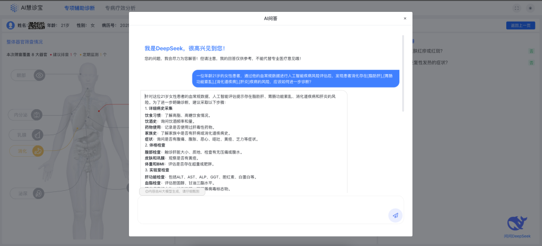The height and width of the screenshot is (246, 542).
Task: Click the AI问答 dialog title
Action: coord(270,18)
